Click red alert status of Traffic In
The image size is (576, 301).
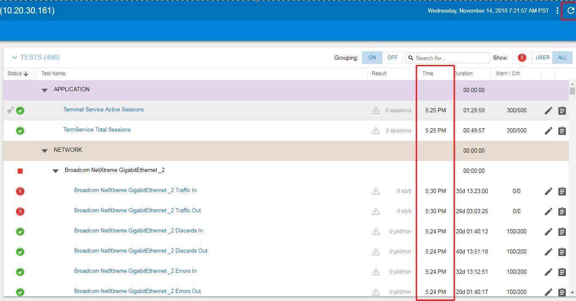coord(20,191)
